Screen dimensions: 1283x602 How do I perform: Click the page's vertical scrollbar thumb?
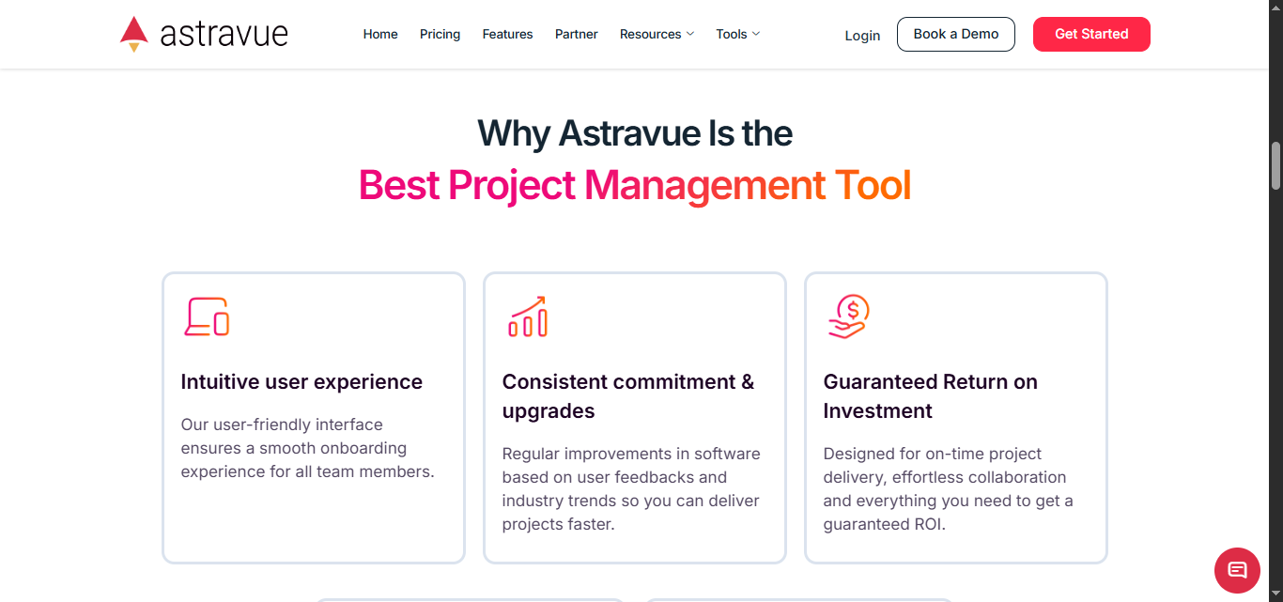click(x=1275, y=165)
